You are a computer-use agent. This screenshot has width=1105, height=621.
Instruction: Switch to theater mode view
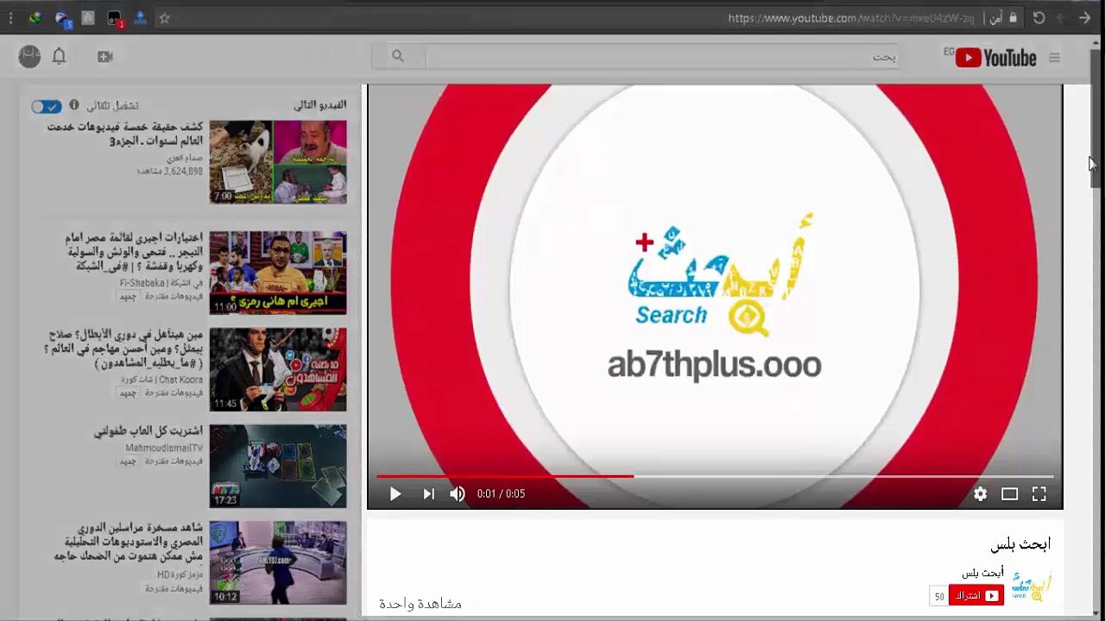click(1009, 493)
